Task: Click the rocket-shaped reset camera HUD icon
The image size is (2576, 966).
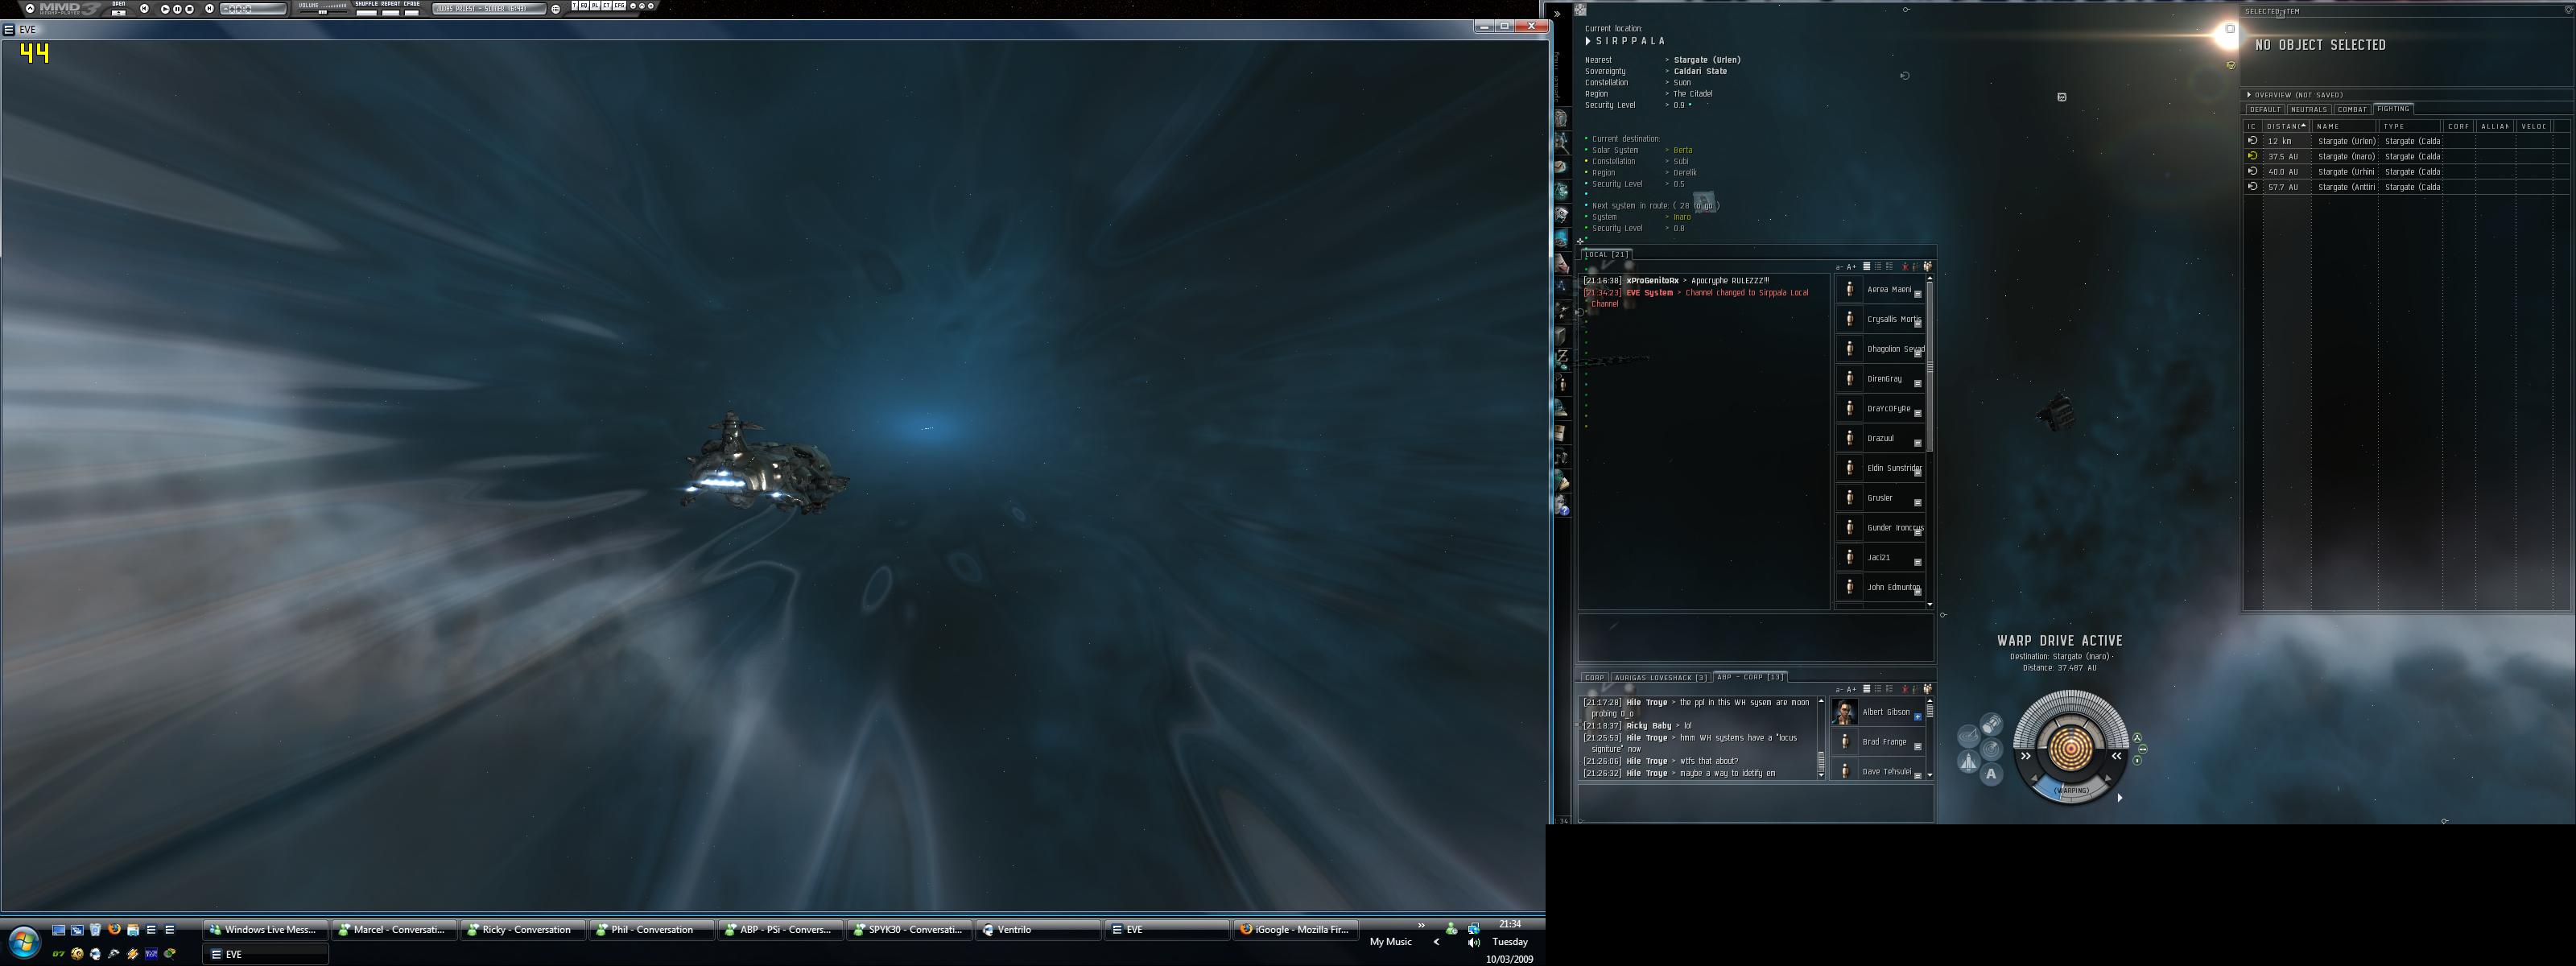Action: 1968,763
